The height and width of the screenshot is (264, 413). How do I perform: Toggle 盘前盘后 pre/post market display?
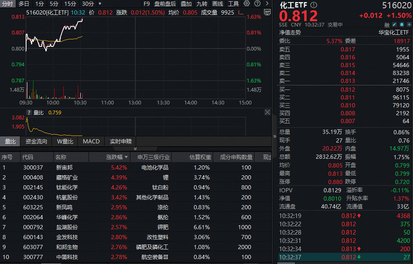[x=165, y=4]
